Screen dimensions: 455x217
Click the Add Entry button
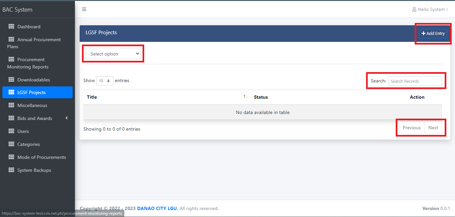(433, 33)
